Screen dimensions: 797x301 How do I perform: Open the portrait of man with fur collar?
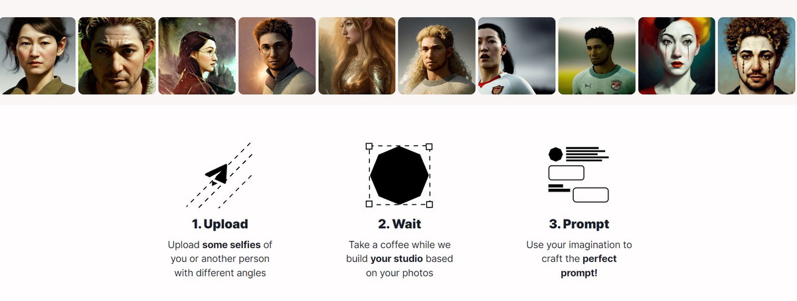click(x=117, y=56)
